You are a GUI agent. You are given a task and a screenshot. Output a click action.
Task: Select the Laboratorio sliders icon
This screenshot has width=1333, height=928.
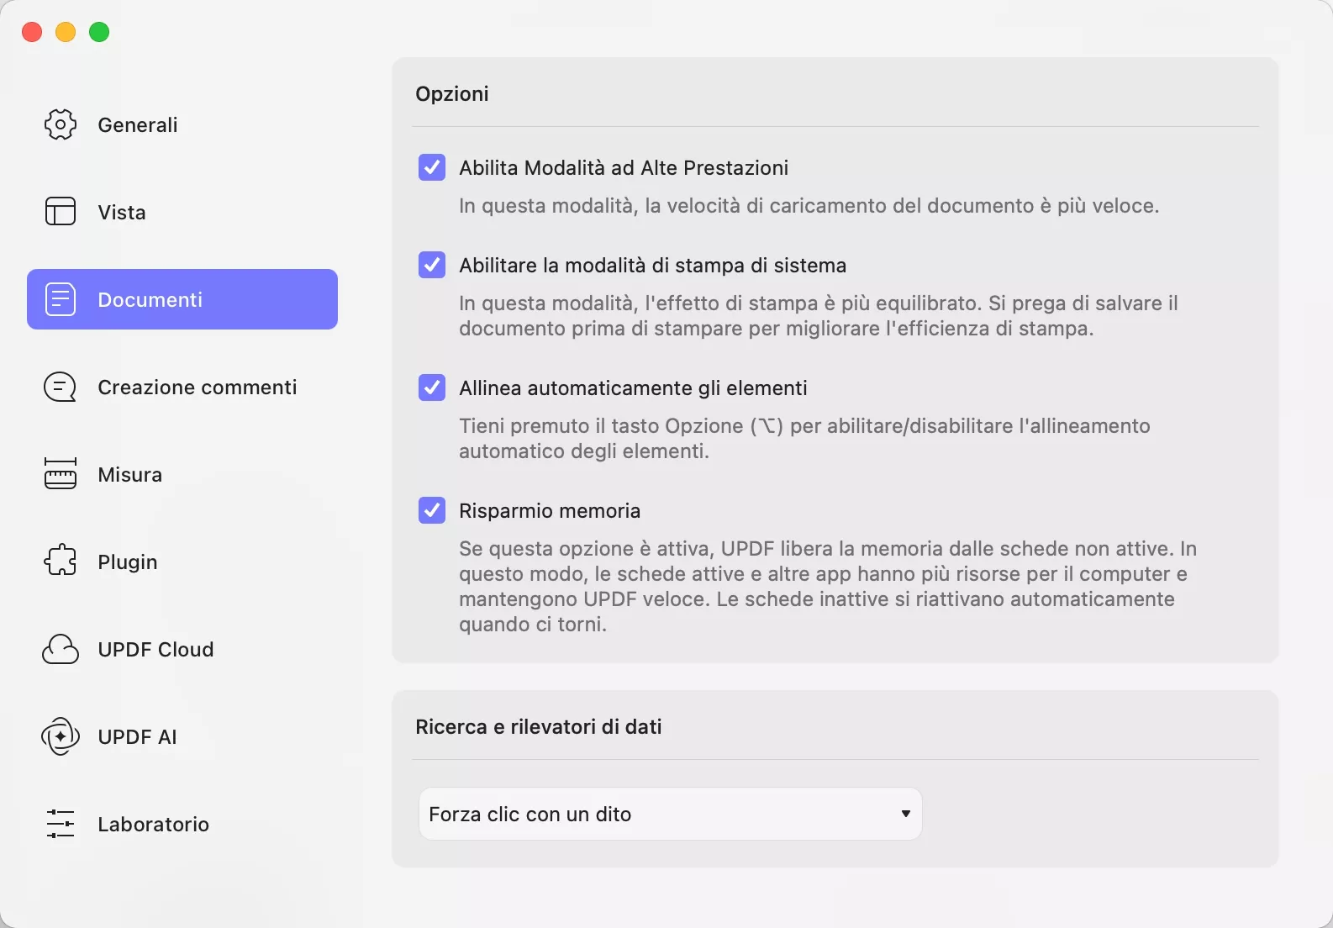(59, 824)
